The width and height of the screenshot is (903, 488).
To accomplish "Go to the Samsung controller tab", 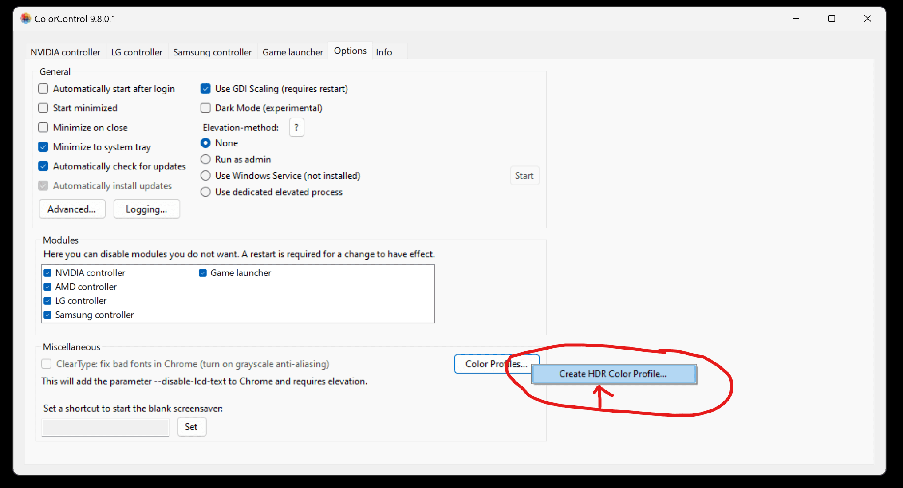I will tap(213, 52).
